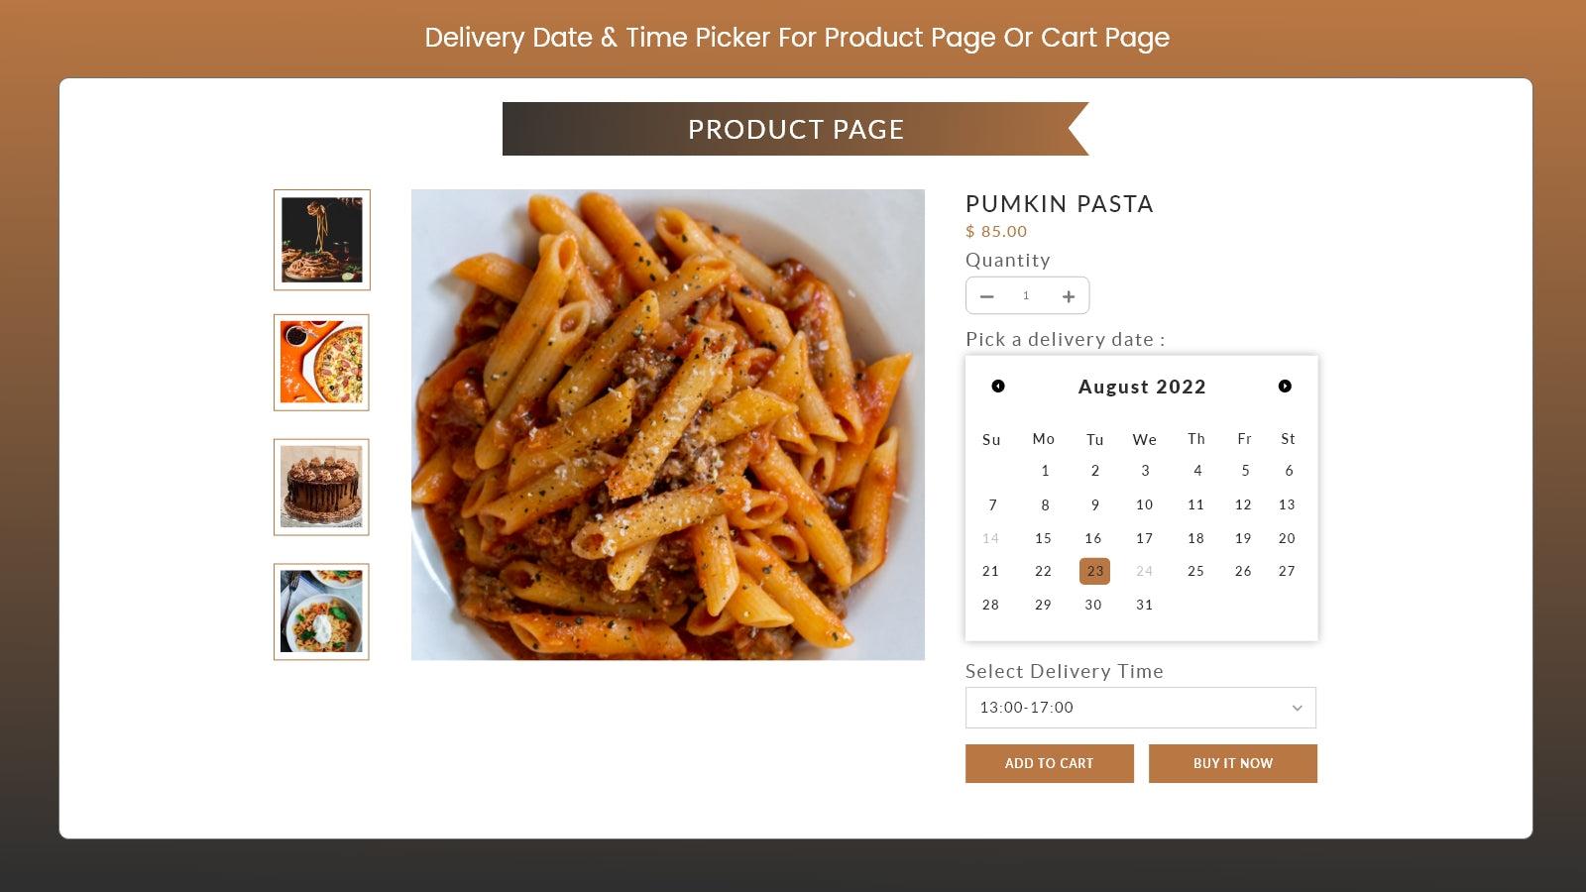Select the pizza photo thumbnail
The width and height of the screenshot is (1586, 892).
click(321, 363)
